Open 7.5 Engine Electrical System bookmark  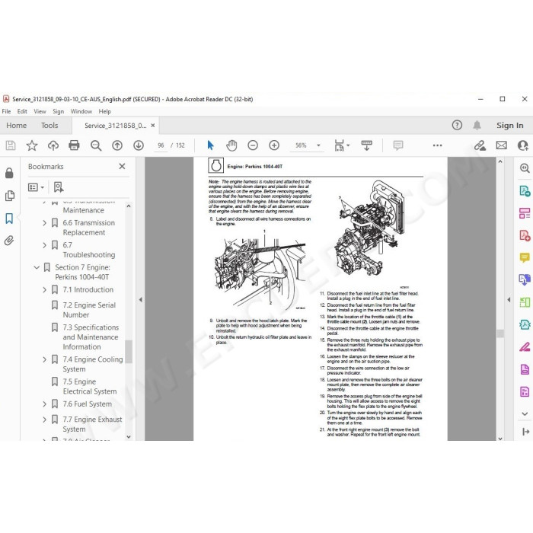(89, 387)
